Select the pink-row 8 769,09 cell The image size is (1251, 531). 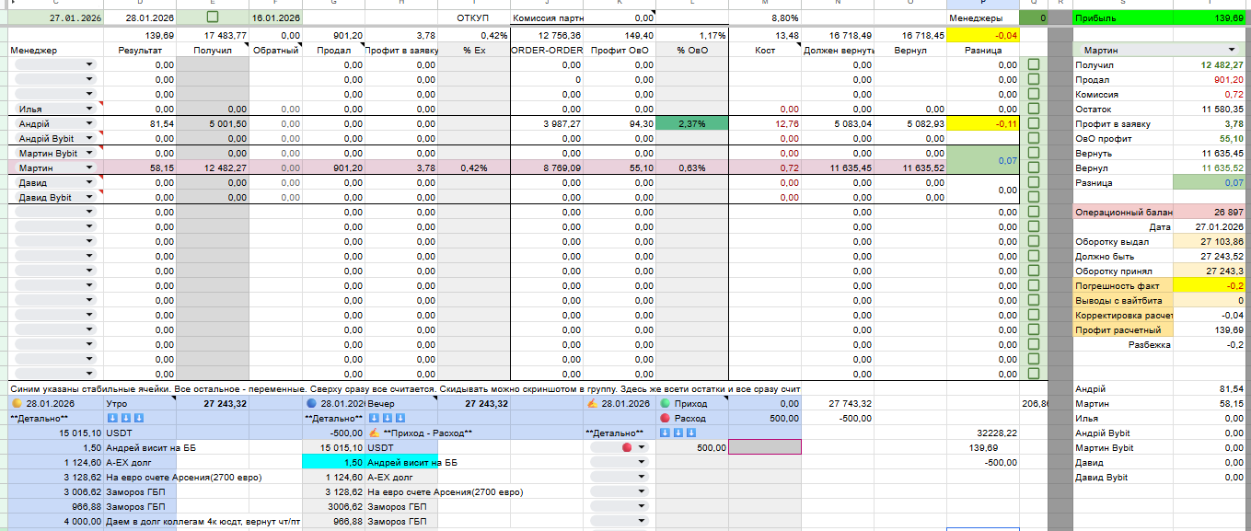548,167
